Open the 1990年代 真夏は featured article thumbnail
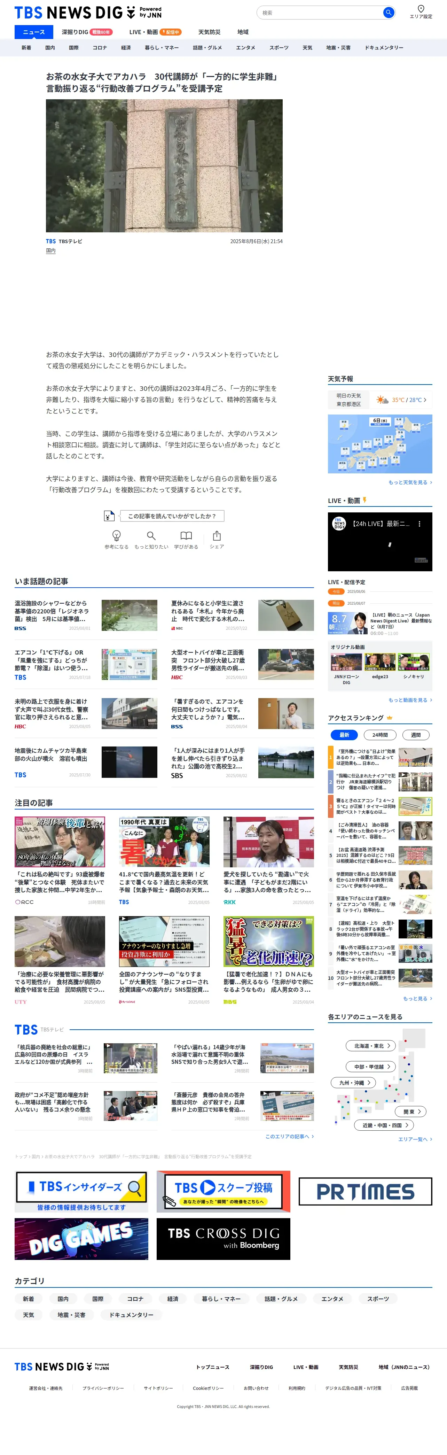The height and width of the screenshot is (1455, 447). pos(164,842)
